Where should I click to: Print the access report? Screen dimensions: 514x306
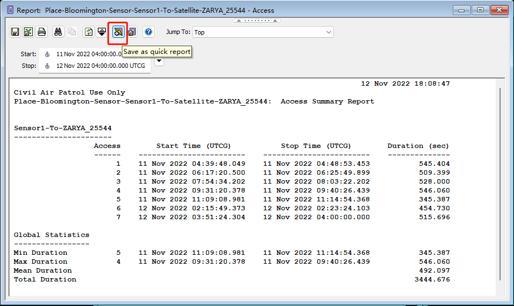(x=42, y=32)
